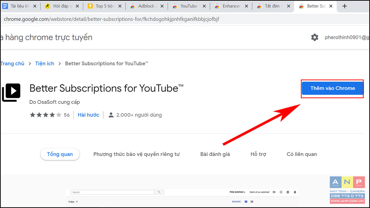
Task: Open the 'Có liên quan' tab
Action: coord(302,154)
